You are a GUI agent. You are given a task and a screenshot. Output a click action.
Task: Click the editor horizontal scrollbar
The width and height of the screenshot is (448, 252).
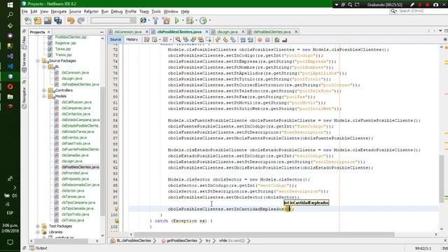(265, 234)
